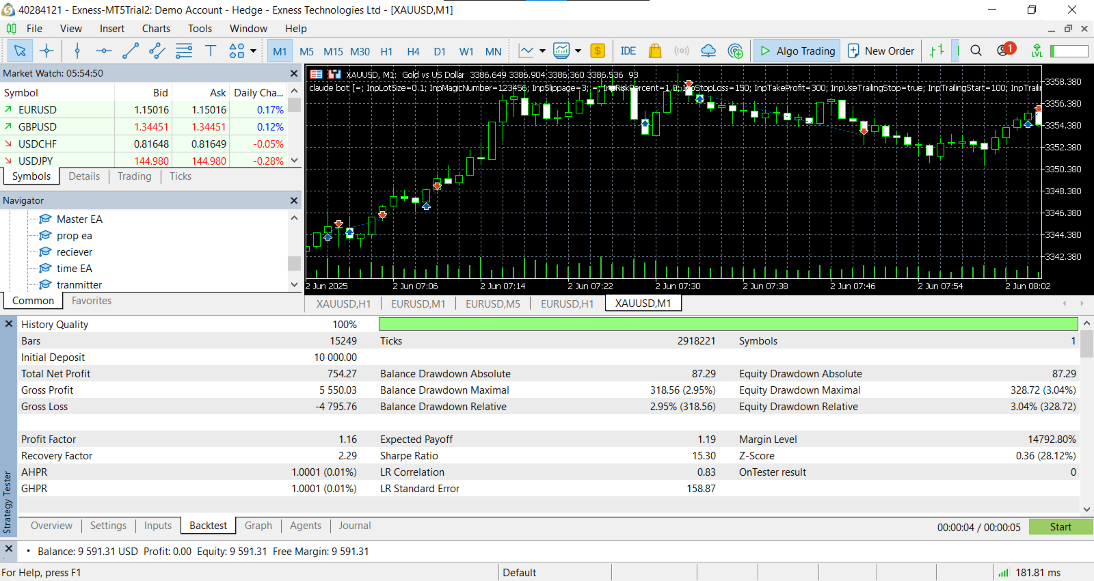Viewport: 1094px width, 581px height.
Task: Toggle the Algo Trading button
Action: [x=797, y=51]
